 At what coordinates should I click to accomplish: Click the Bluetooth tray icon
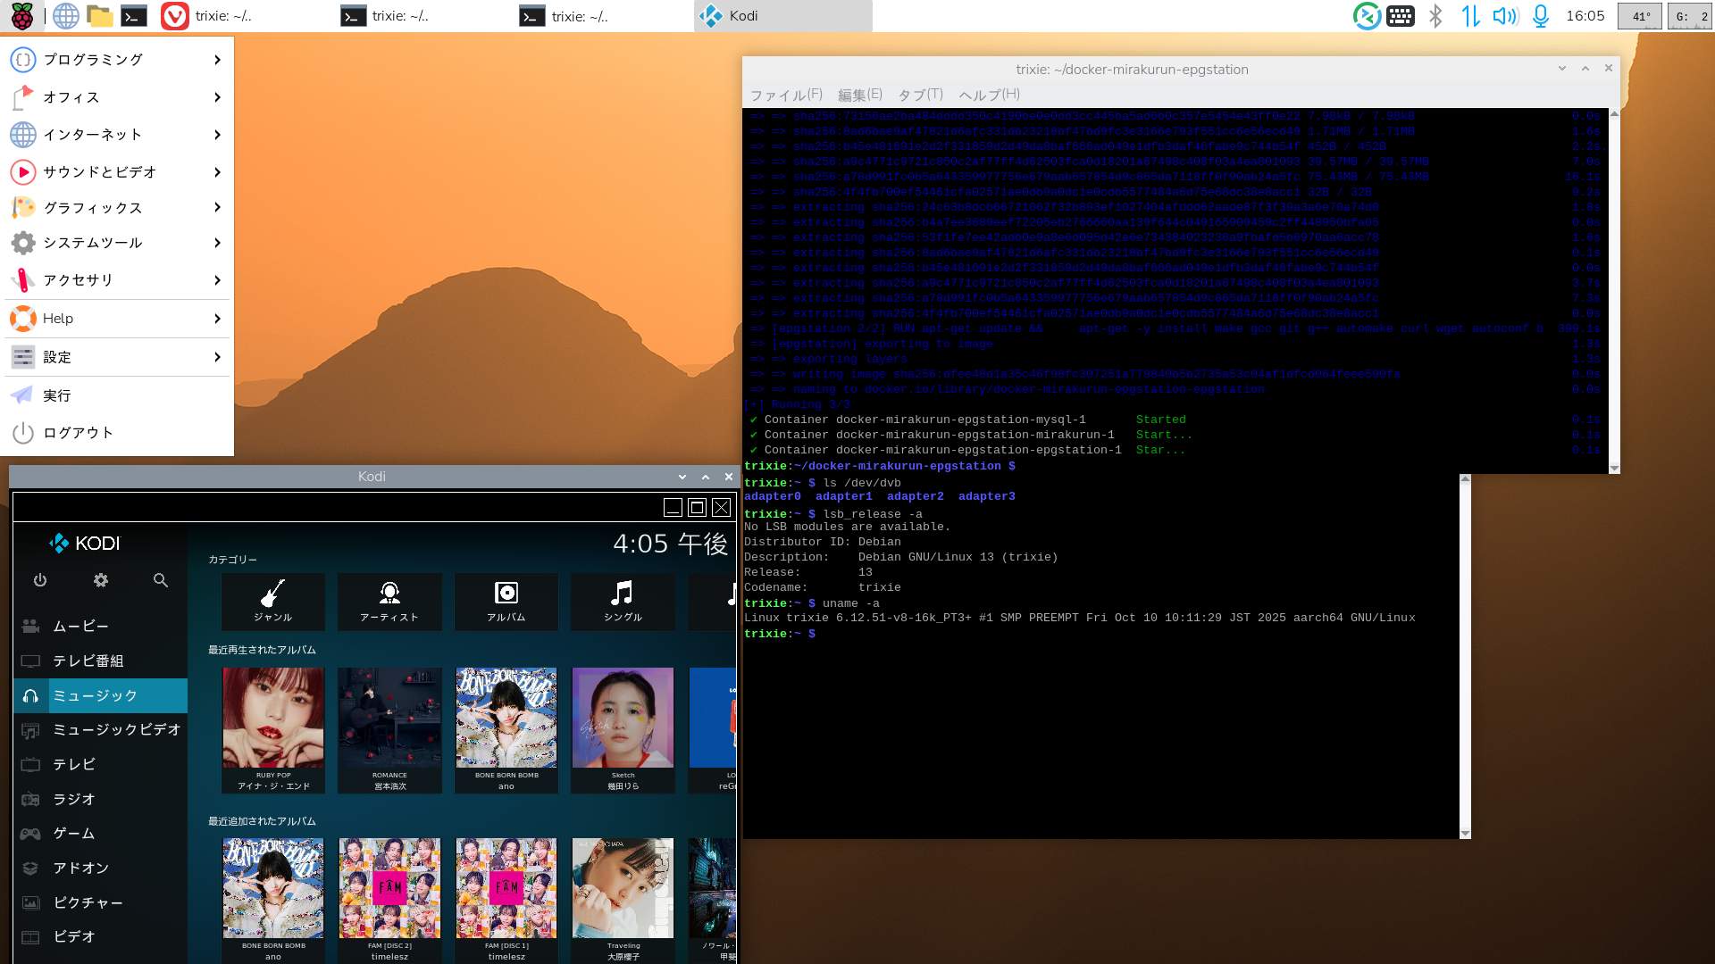coord(1435,16)
